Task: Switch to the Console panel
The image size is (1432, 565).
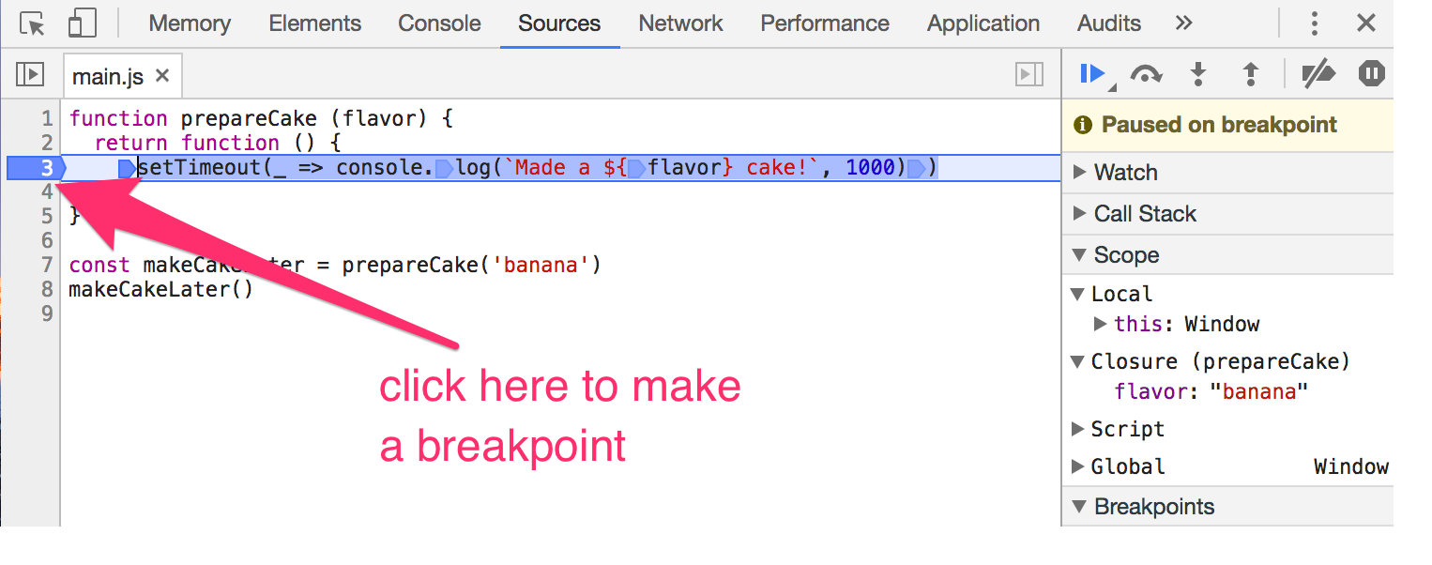Action: (x=438, y=23)
